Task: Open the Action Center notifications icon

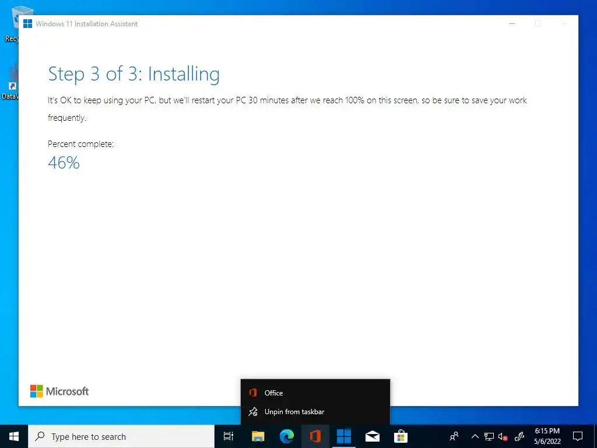Action: point(578,436)
